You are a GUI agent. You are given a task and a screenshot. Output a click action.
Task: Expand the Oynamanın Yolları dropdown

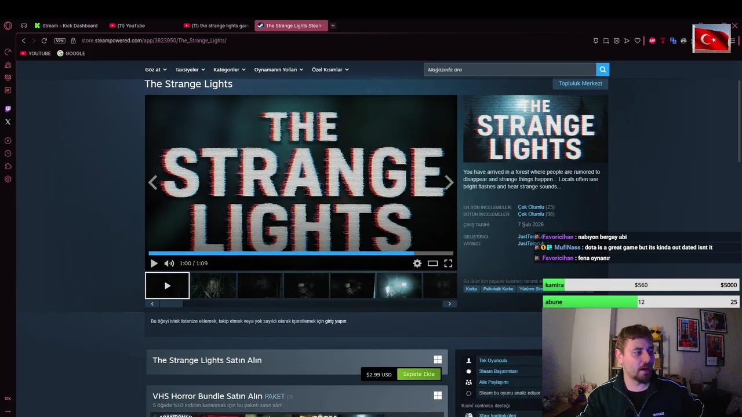coord(278,69)
